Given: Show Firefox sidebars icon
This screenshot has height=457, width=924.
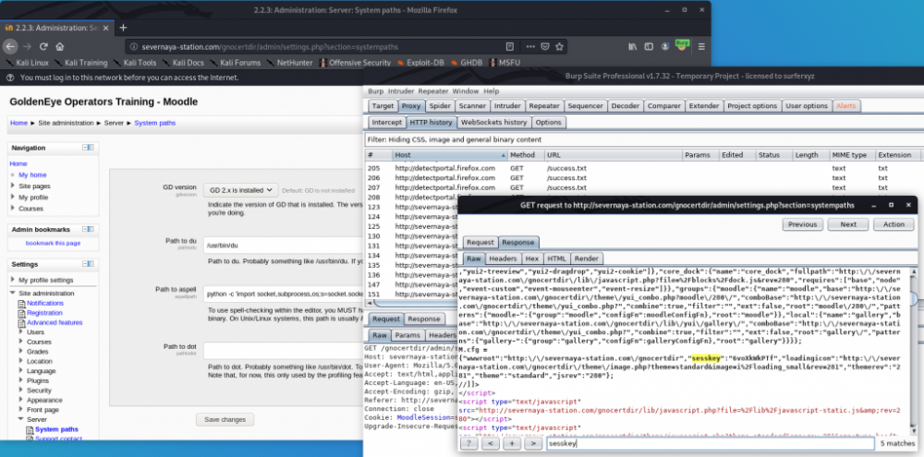Looking at the screenshot, I should click(x=649, y=46).
